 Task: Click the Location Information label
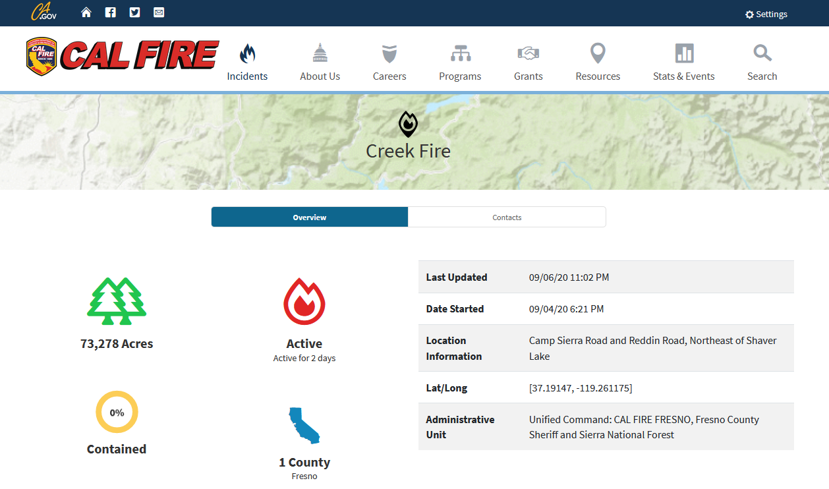(454, 349)
